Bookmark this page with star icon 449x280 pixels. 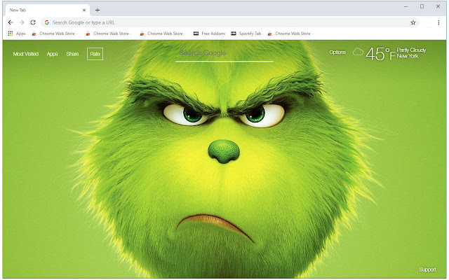pyautogui.click(x=413, y=22)
